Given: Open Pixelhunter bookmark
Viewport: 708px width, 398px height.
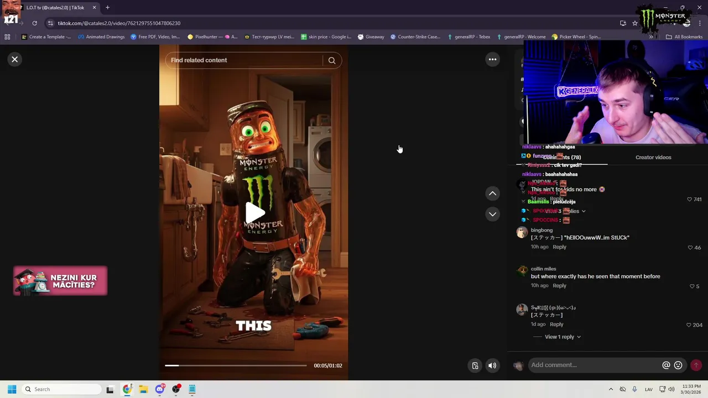Looking at the screenshot, I should pyautogui.click(x=212, y=37).
